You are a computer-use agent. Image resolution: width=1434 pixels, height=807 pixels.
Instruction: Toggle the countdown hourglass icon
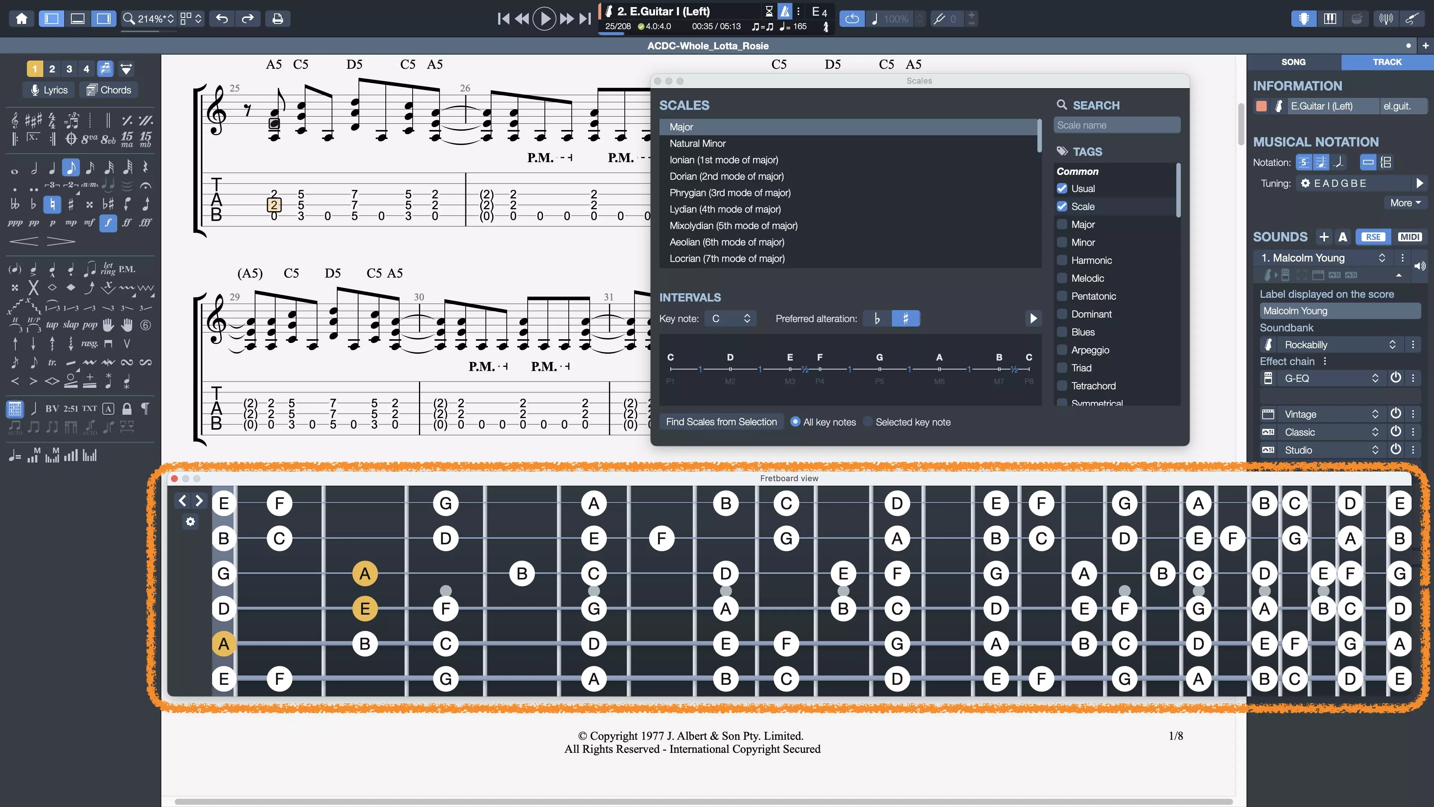pos(769,11)
